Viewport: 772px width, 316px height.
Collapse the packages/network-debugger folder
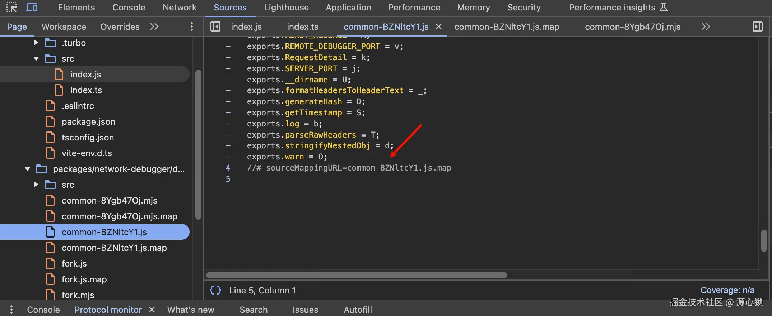tap(28, 169)
